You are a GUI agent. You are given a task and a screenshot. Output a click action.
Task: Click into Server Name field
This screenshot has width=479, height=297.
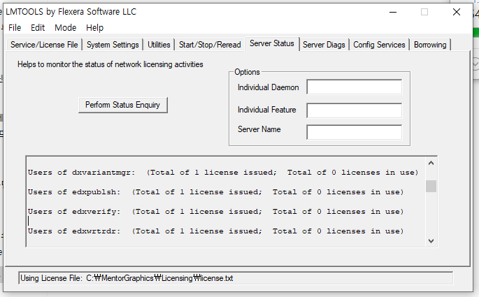(354, 132)
